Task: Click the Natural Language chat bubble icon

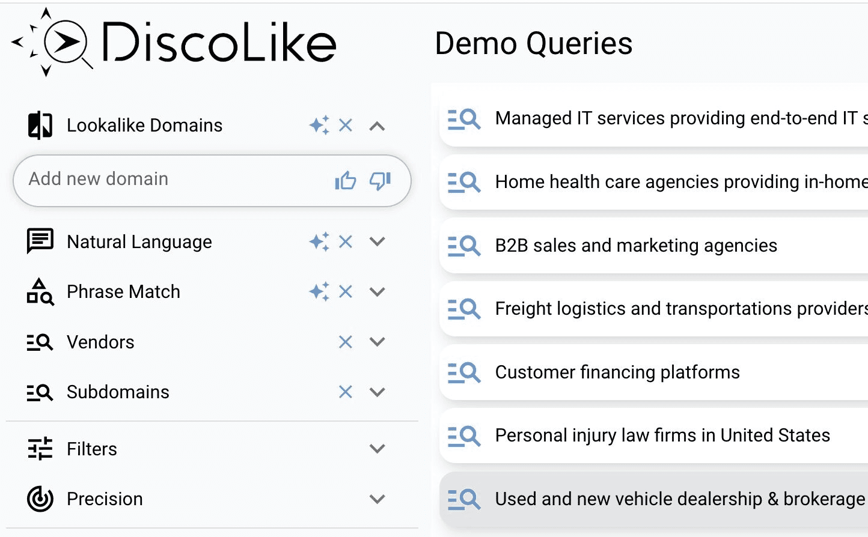Action: [x=39, y=241]
